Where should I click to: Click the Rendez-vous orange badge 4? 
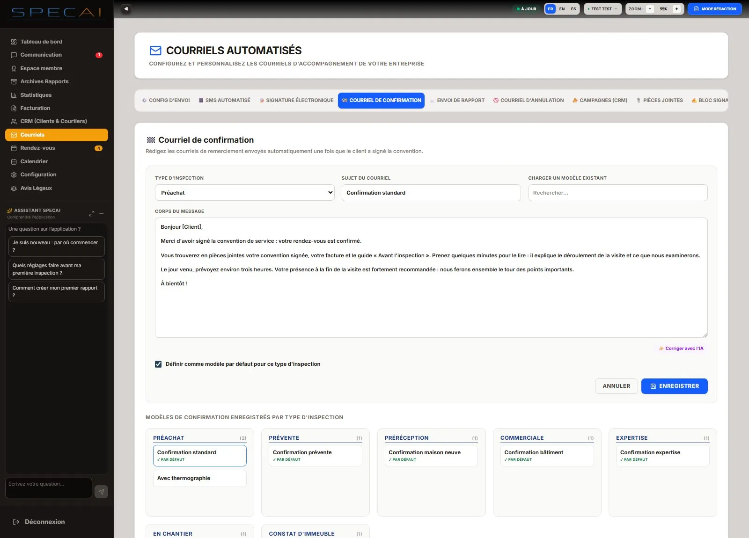coord(99,148)
